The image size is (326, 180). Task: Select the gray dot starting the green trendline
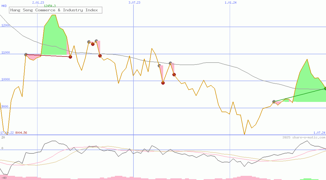click(x=274, y=102)
